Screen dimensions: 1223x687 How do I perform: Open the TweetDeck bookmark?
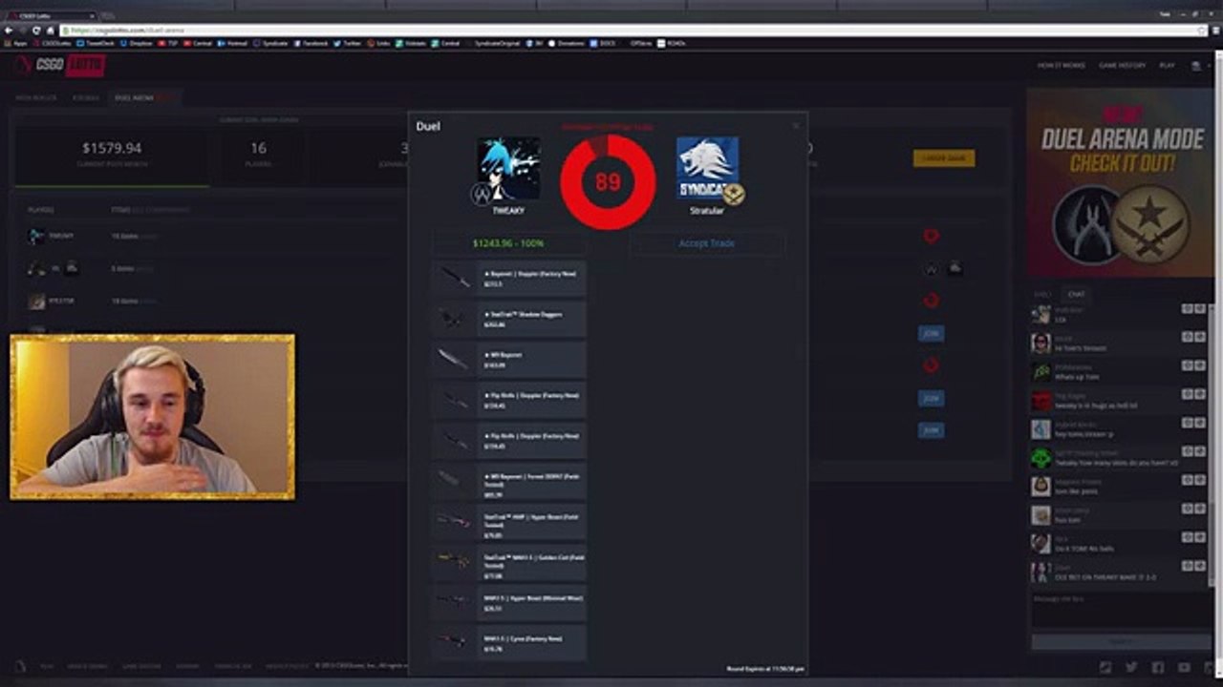[97, 43]
